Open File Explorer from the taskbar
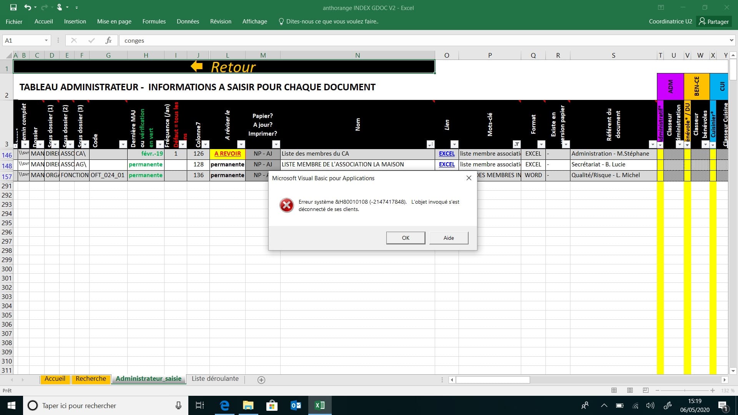 [x=248, y=405]
